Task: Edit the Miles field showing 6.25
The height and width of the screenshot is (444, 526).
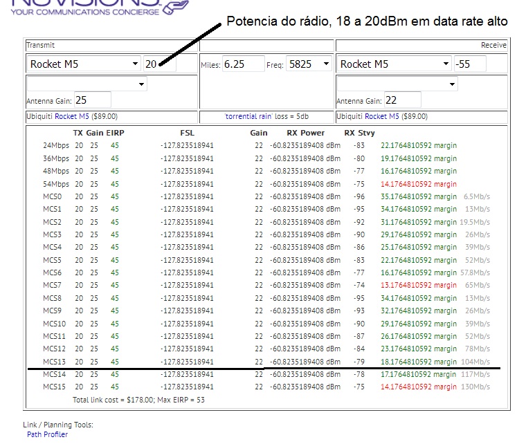Action: click(243, 64)
